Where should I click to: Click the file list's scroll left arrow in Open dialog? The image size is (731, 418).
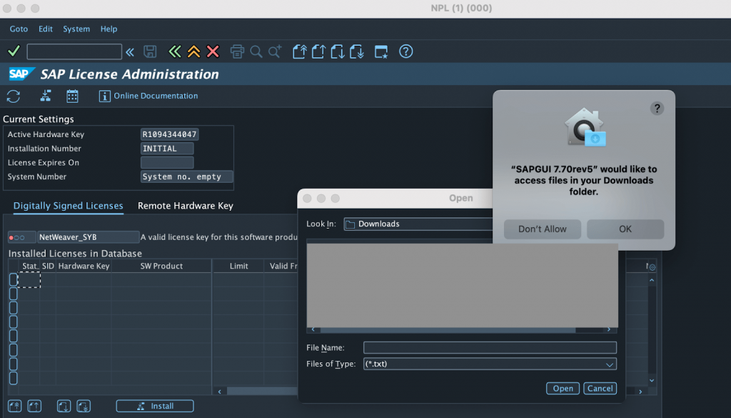pos(313,329)
